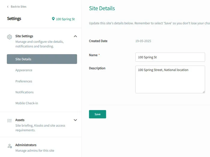This screenshot has height=157, width=210.
Task: Click into the Description text area
Action: (170, 79)
